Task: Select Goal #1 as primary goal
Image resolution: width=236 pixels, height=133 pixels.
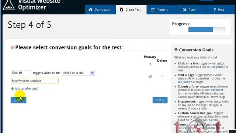Action: pos(150,76)
